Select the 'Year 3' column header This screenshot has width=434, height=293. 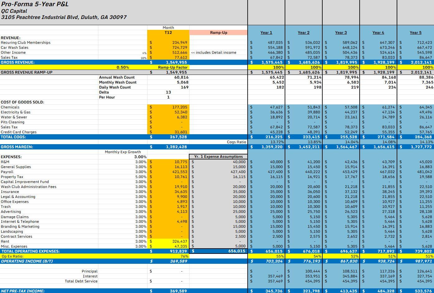coord(341,33)
